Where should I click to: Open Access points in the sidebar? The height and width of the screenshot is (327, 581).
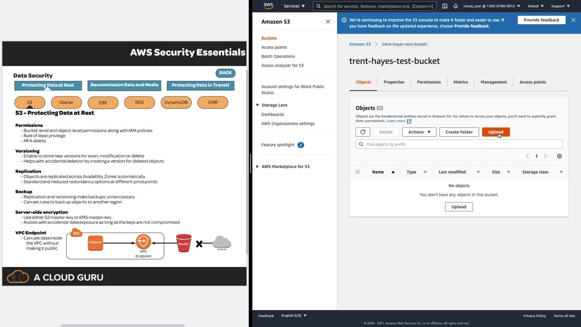(x=274, y=47)
